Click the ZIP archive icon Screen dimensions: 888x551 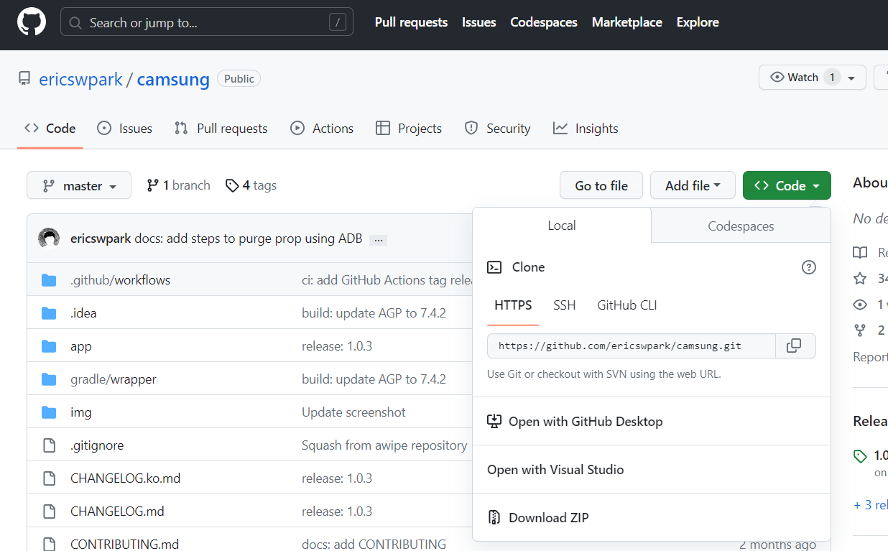click(494, 517)
